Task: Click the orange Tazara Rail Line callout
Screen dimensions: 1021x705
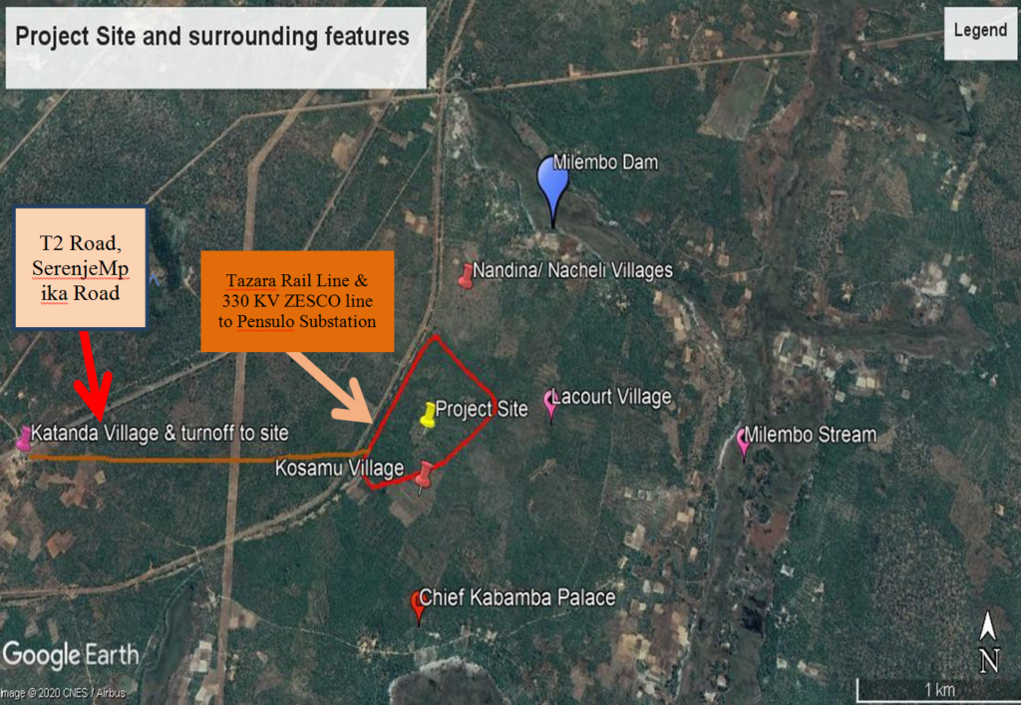Action: pyautogui.click(x=297, y=301)
